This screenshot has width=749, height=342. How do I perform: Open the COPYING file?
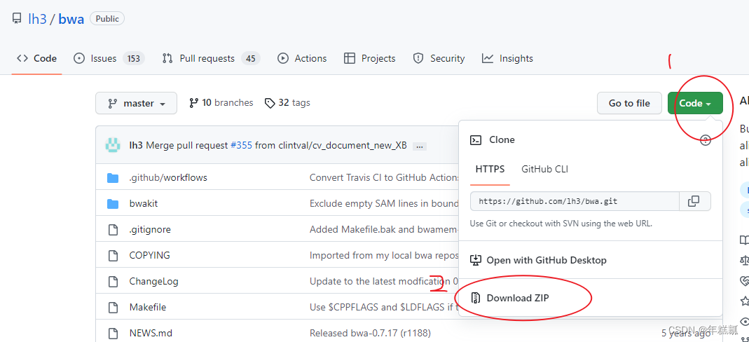149,255
